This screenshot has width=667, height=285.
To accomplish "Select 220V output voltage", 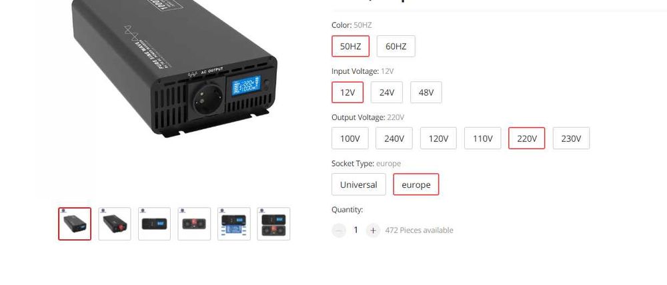I will [527, 138].
